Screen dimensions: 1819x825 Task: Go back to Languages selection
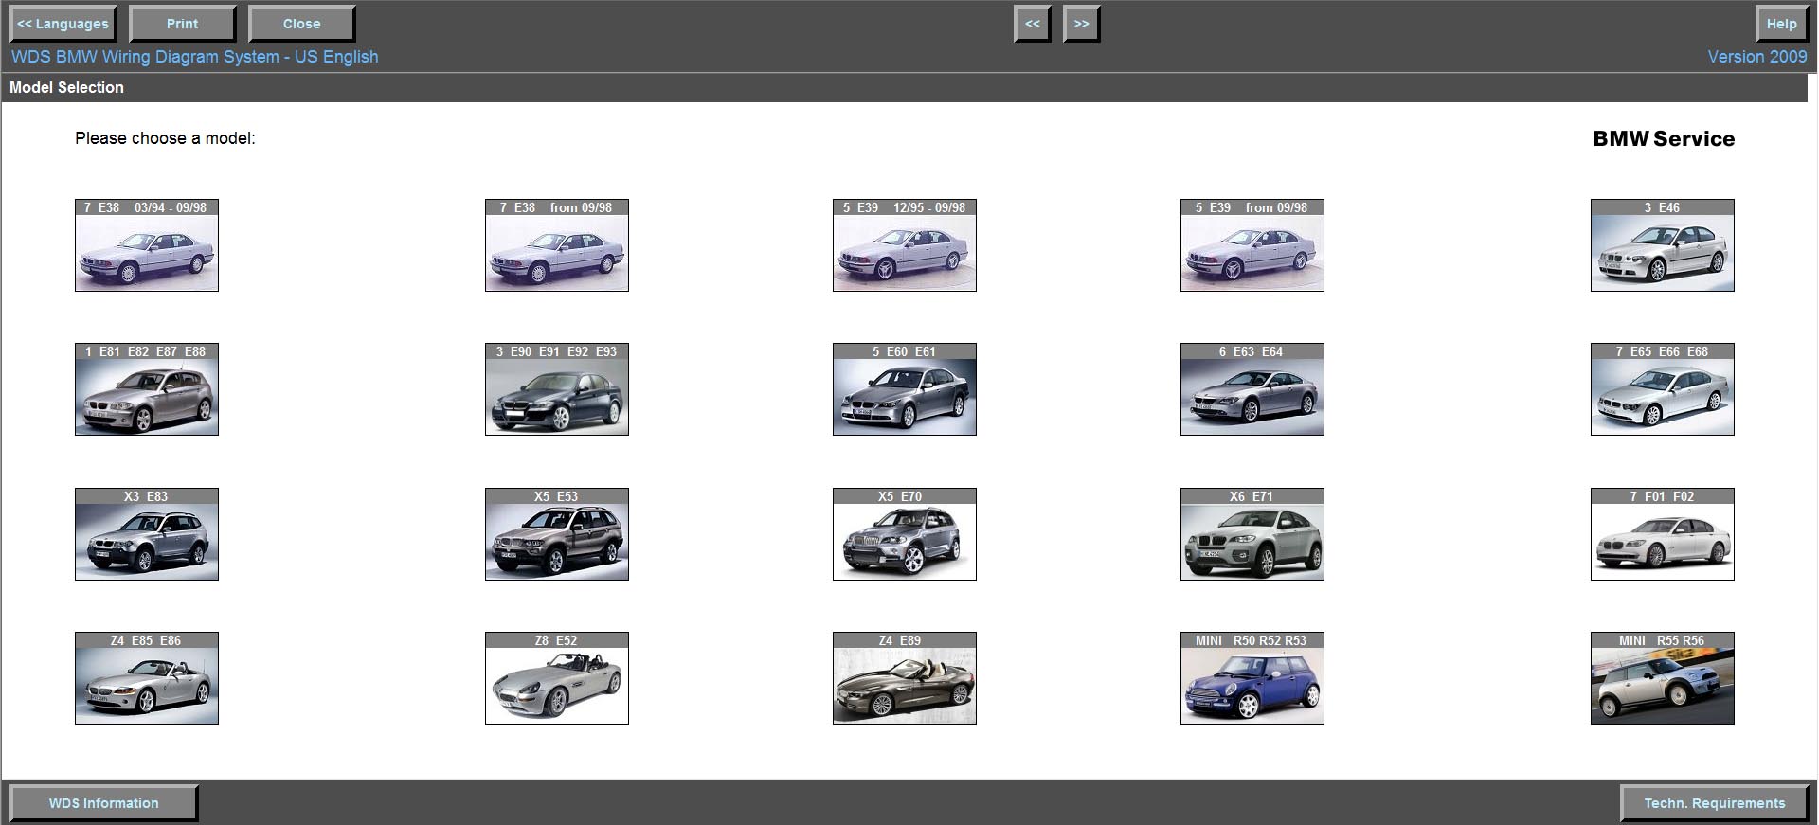63,24
